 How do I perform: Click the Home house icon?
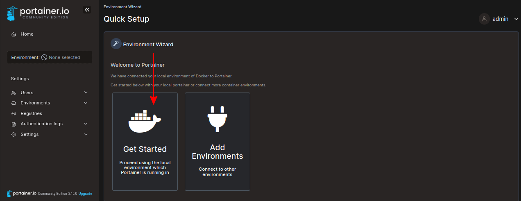(x=14, y=34)
